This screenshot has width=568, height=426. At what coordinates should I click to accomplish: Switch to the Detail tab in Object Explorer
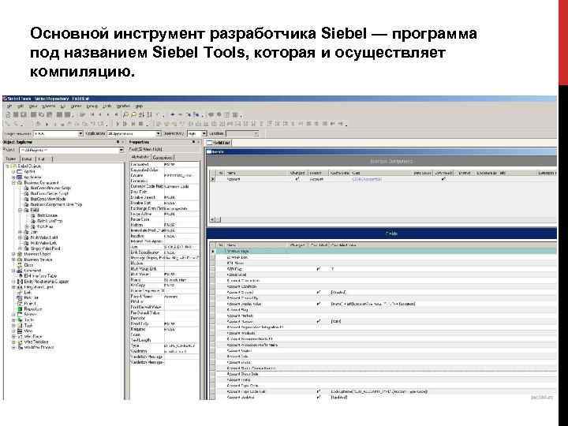click(x=27, y=159)
